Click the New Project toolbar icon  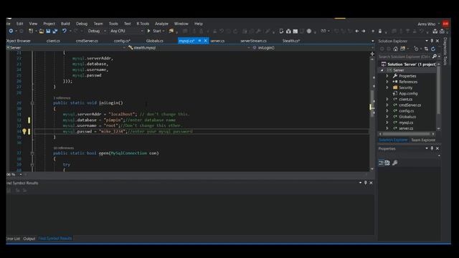coord(31,31)
